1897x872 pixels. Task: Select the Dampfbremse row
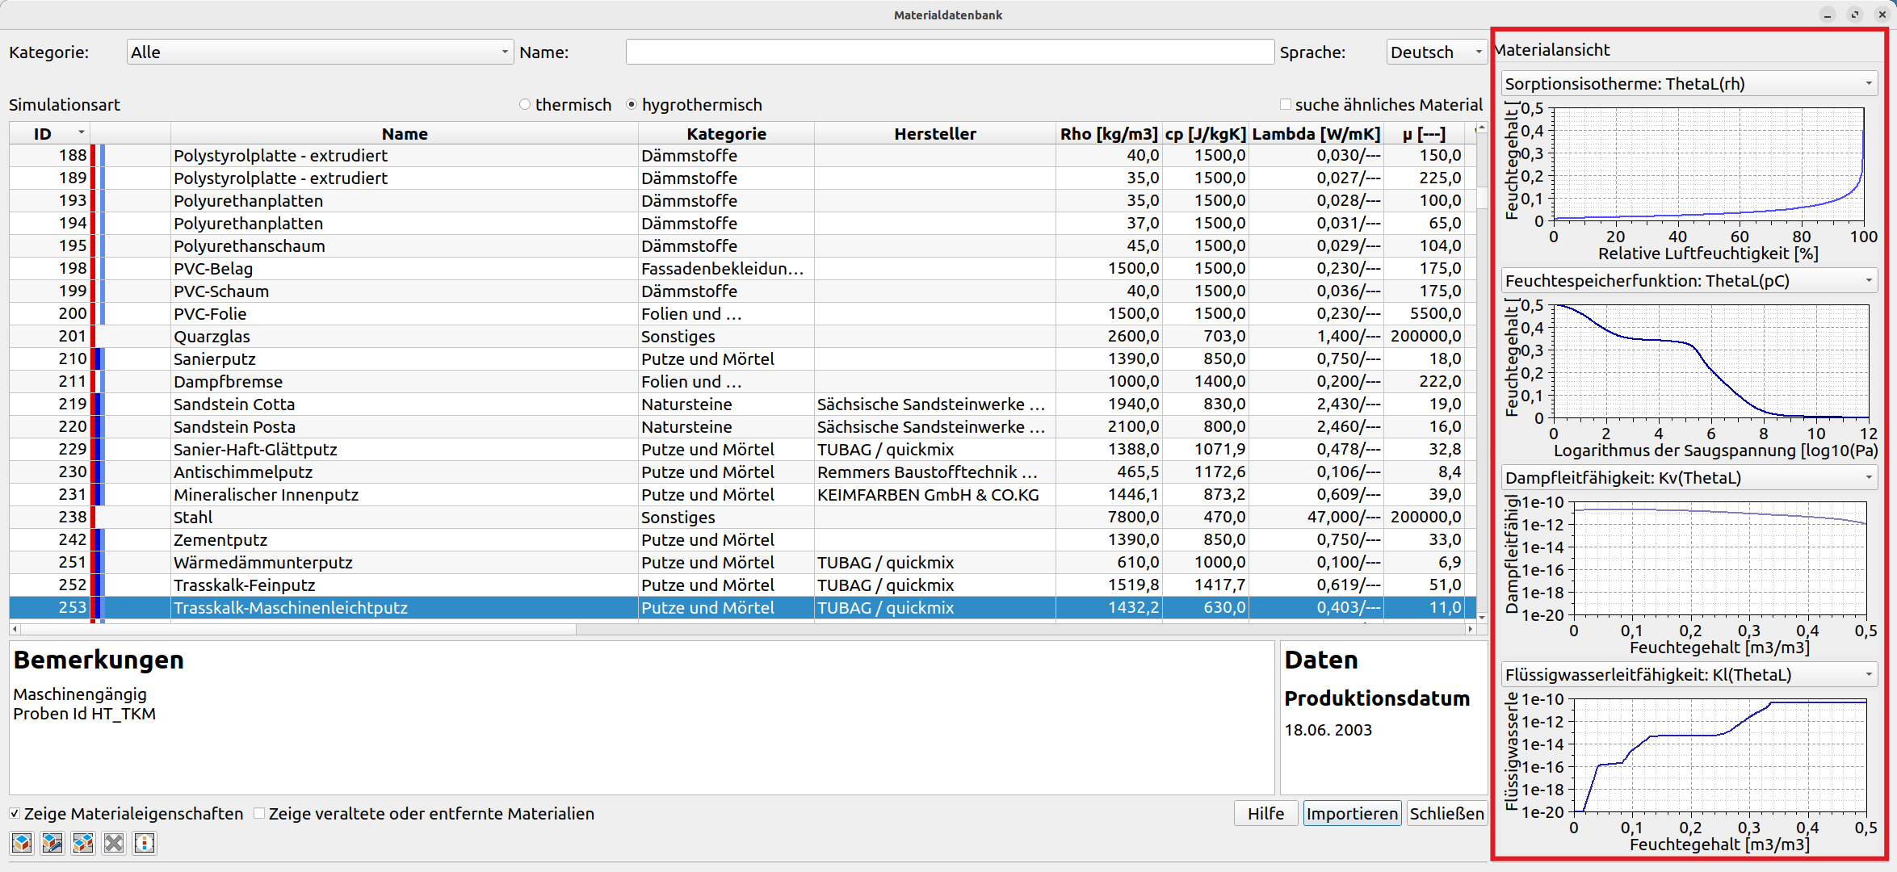[x=742, y=382]
